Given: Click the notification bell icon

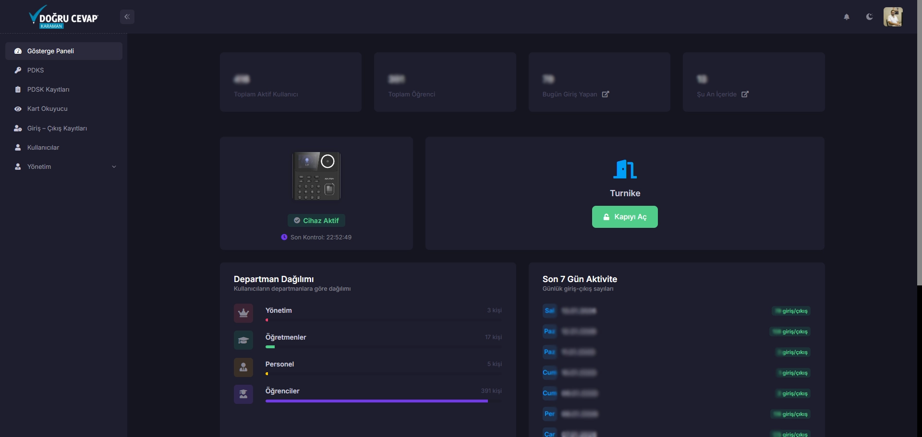Looking at the screenshot, I should click(847, 17).
